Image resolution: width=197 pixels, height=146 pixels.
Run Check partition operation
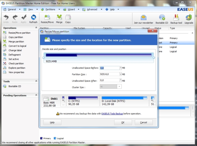16,63
